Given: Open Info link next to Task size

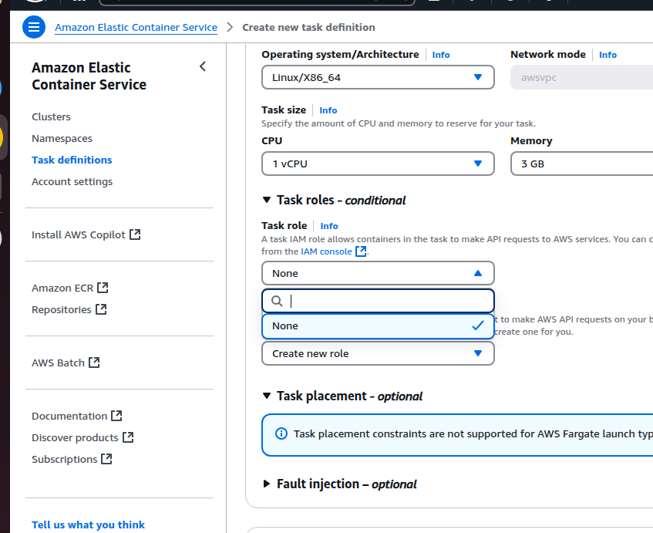Looking at the screenshot, I should pos(328,110).
